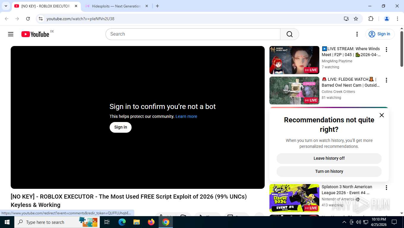Bookmark this page with star icon
Image resolution: width=404 pixels, height=228 pixels.
356,19
